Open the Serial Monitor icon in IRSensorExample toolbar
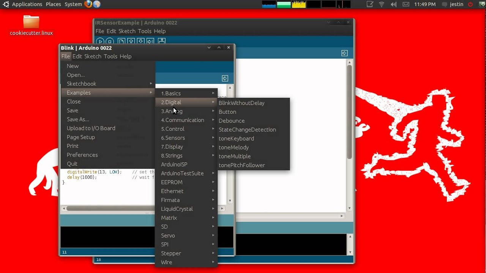 [x=162, y=41]
